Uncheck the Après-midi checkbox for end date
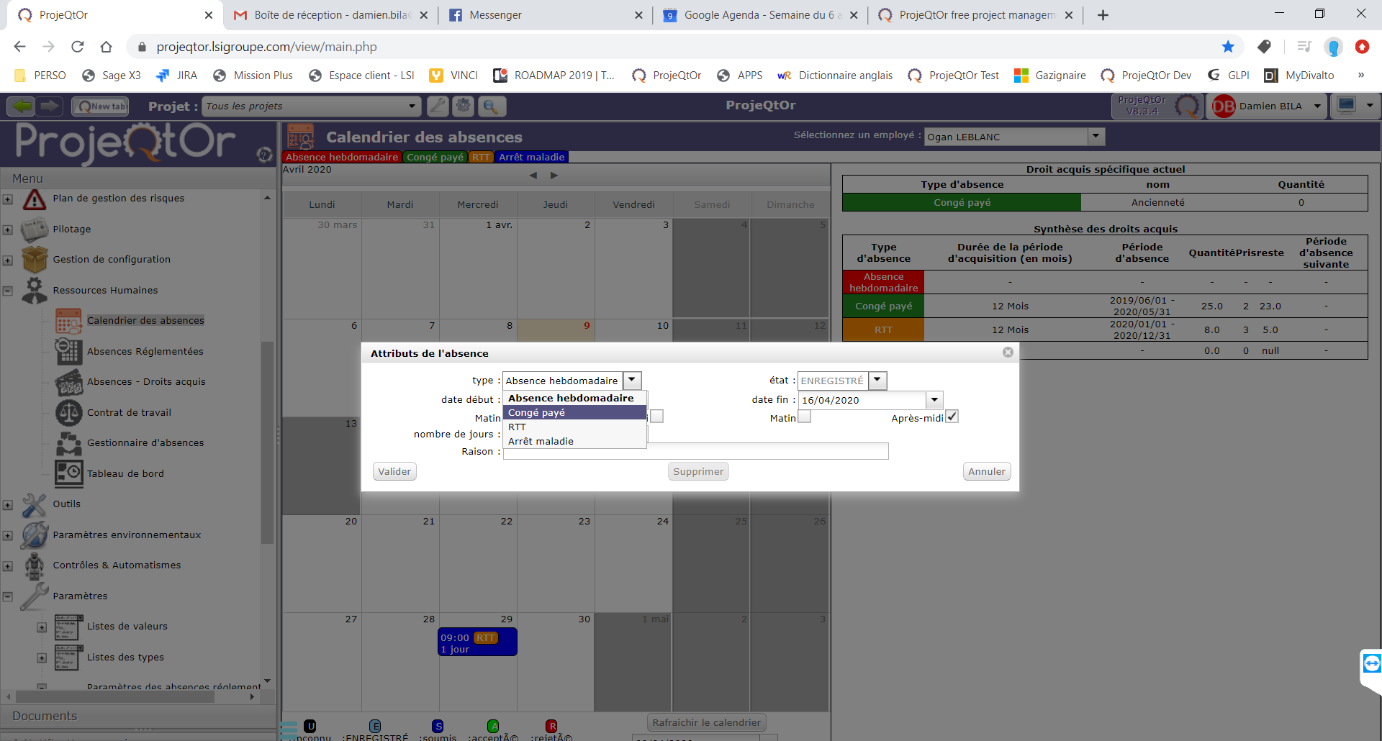The image size is (1382, 741). point(952,417)
